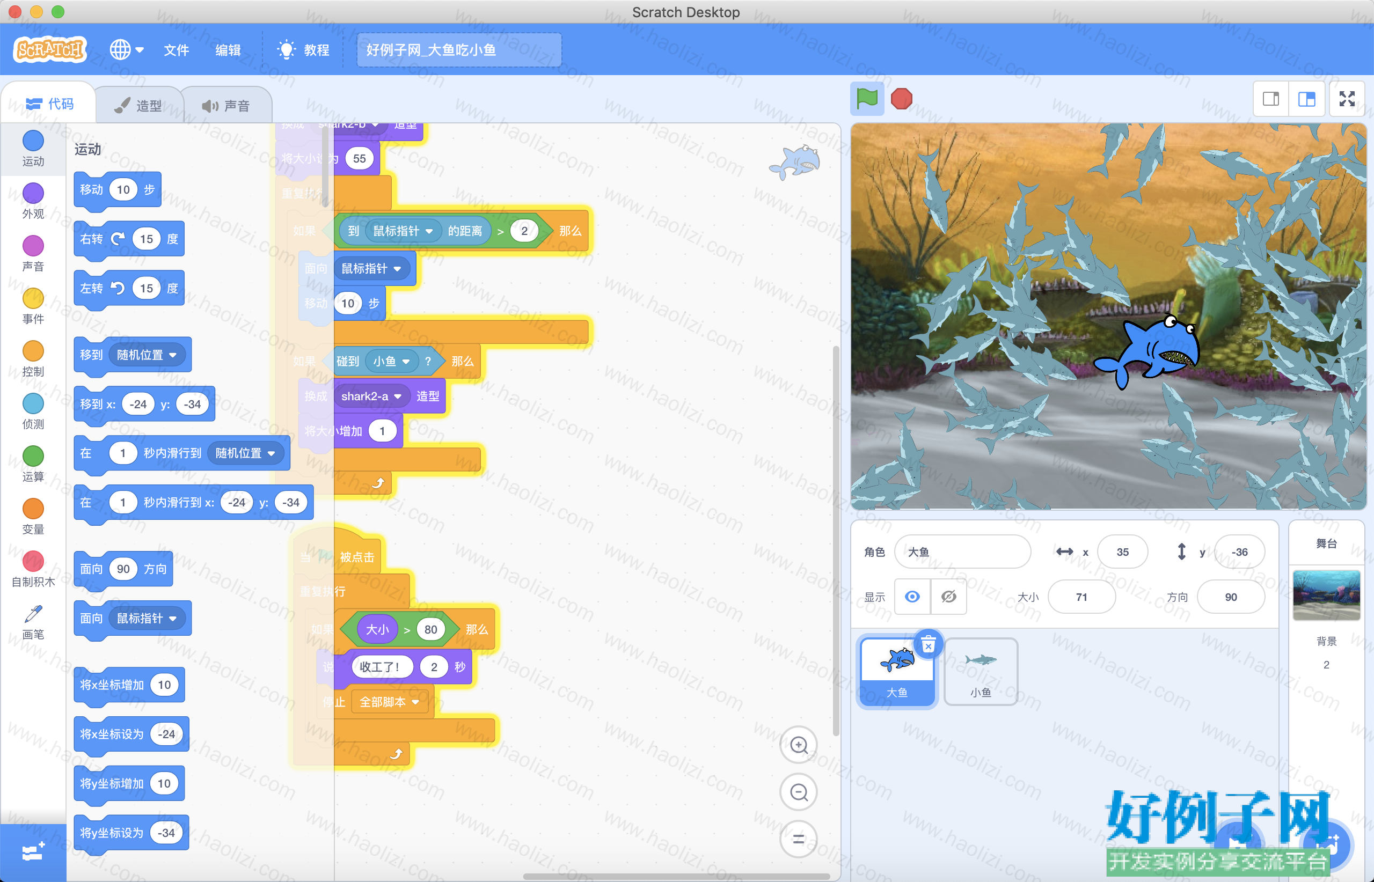Screen dimensions: 1374x882
Task: Click the 将y坐标设为 -34 block
Action: pos(130,832)
